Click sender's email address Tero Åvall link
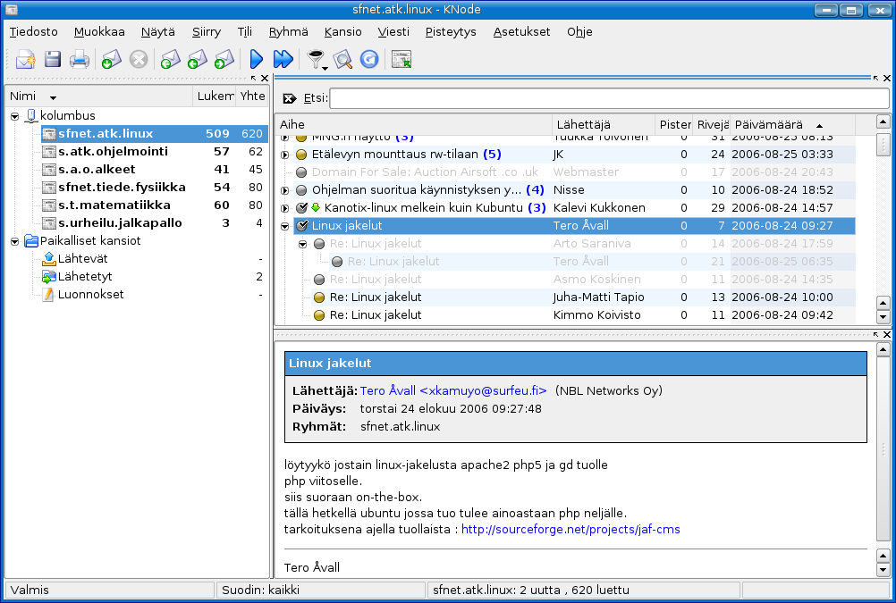 [453, 390]
